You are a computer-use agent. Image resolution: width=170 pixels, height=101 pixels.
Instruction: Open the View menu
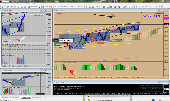[6, 4]
